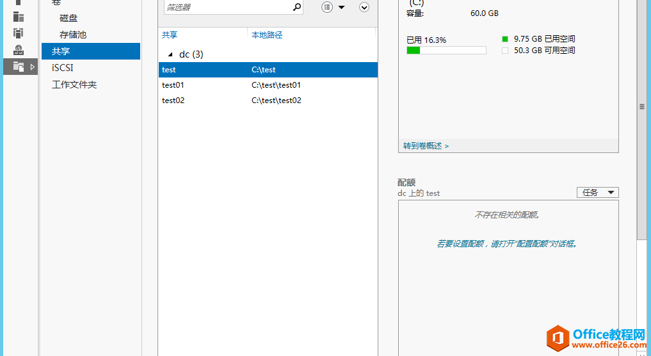Click 若要设置配额 configure quota link
The width and height of the screenshot is (651, 356).
coord(508,244)
